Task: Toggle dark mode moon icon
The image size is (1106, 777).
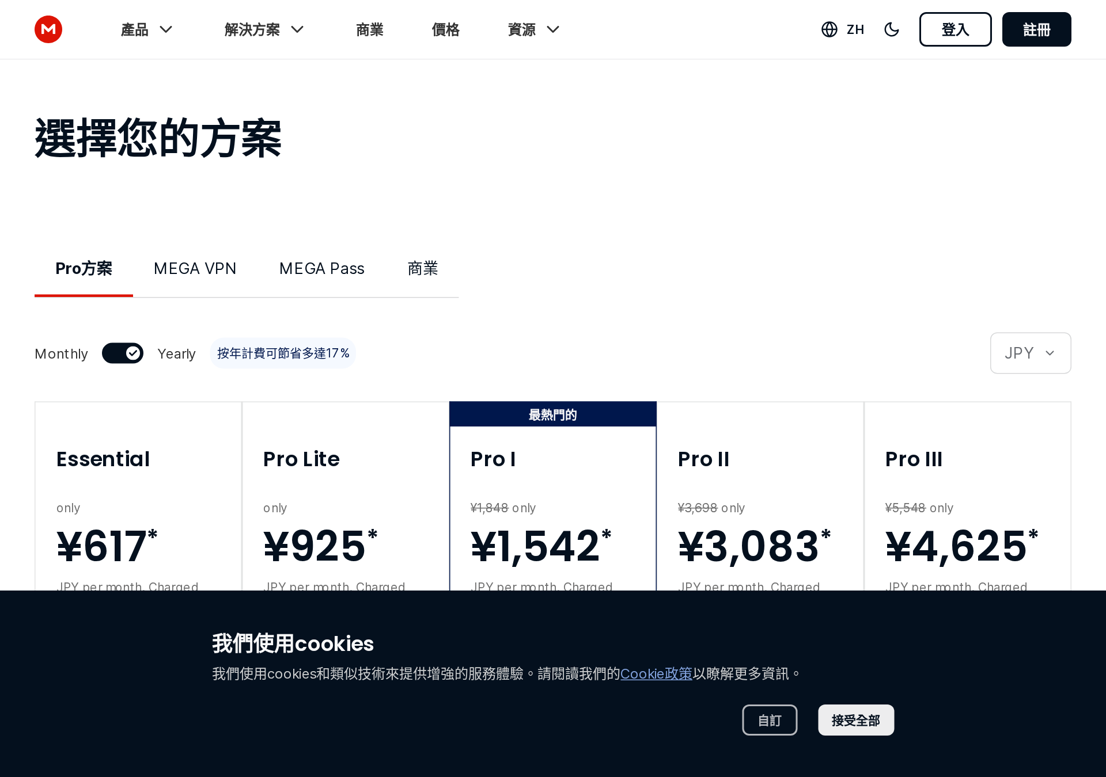Action: (x=892, y=29)
